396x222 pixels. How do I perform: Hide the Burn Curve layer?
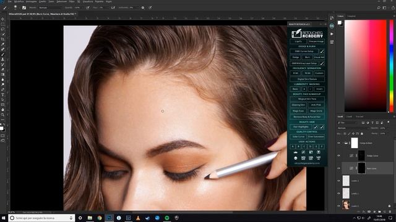pyautogui.click(x=338, y=168)
